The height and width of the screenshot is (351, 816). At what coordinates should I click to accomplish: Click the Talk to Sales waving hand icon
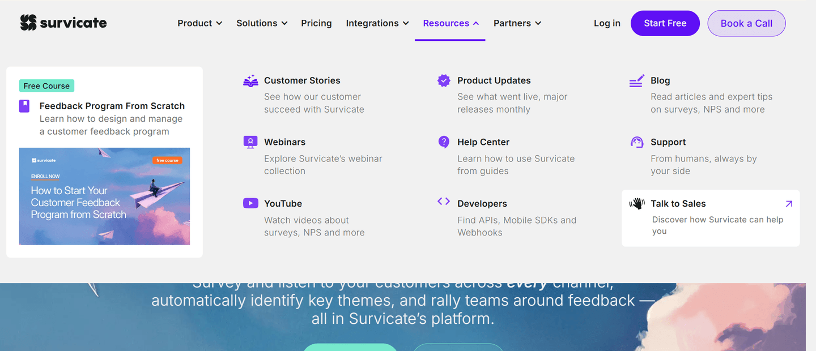pos(637,203)
